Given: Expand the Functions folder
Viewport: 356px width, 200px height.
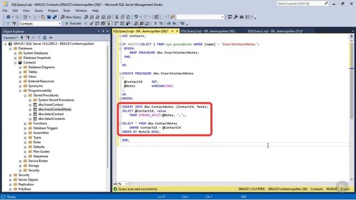Looking at the screenshot, I should 25,123.
